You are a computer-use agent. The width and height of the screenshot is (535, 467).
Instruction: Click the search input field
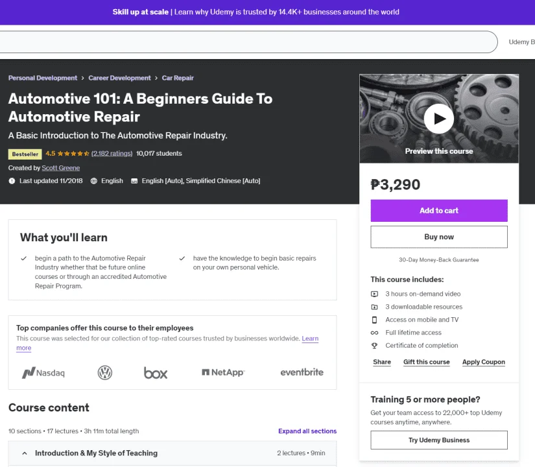[248, 42]
